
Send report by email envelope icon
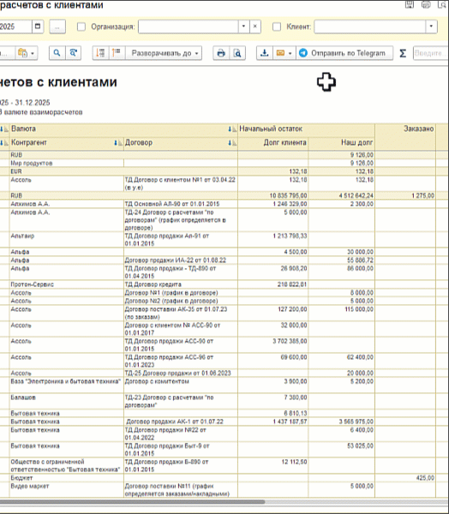pyautogui.click(x=280, y=53)
